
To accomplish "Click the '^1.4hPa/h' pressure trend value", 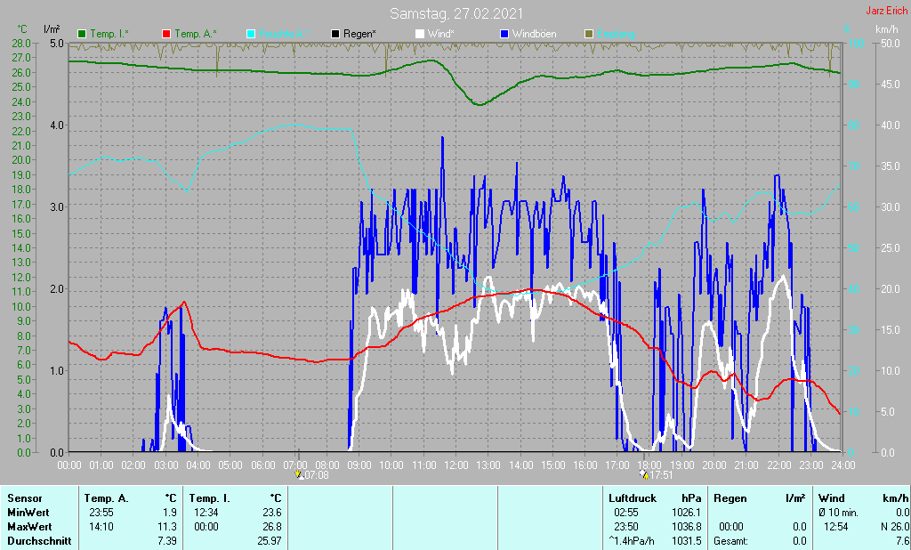I will coord(631,541).
